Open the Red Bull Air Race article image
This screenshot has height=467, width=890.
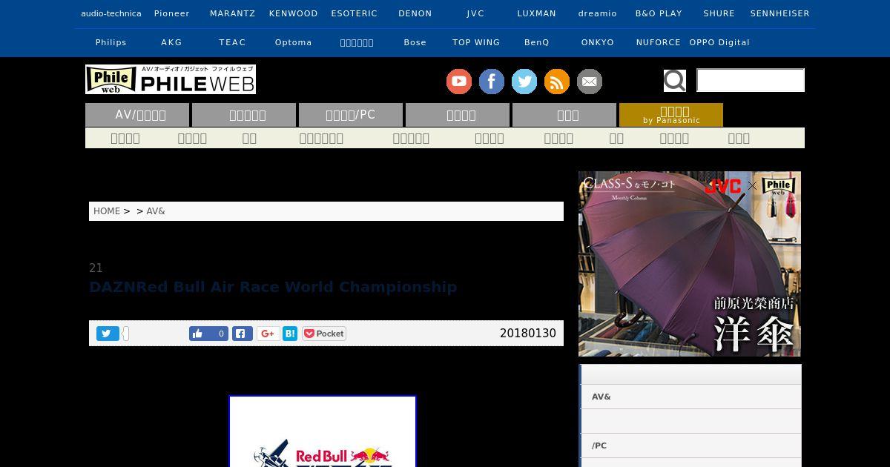(323, 431)
